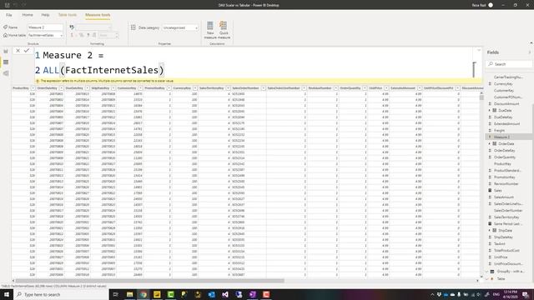Select OrderDateKey in Fields list
534x300 pixels.
tap(504, 150)
